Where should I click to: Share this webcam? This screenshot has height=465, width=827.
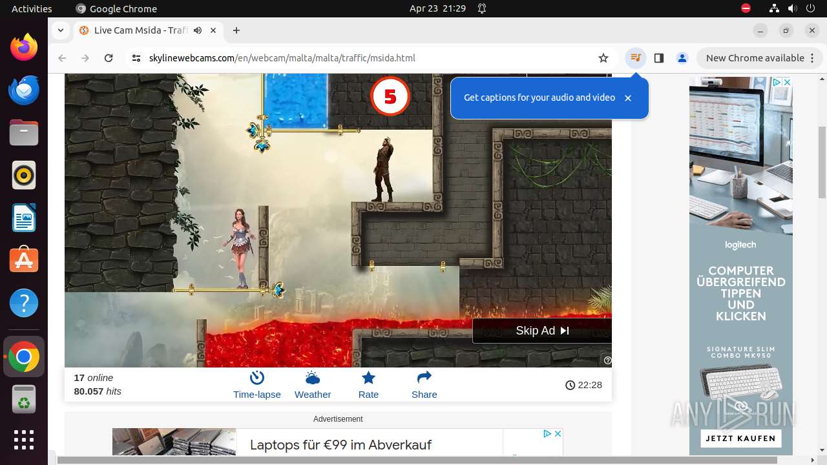pyautogui.click(x=424, y=385)
